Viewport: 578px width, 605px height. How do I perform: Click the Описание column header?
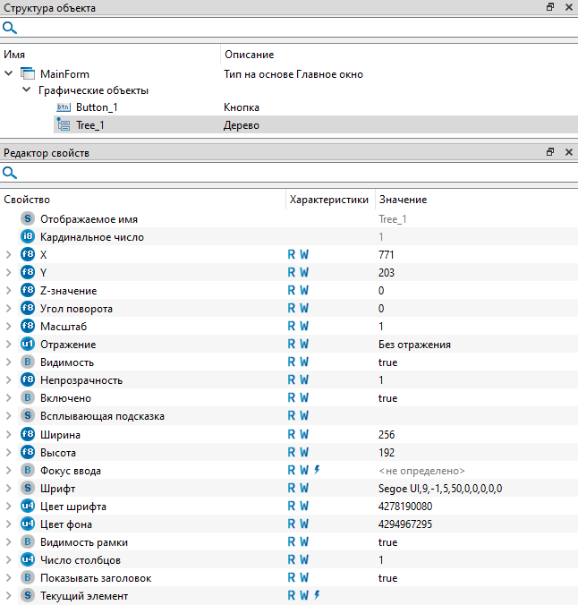click(249, 55)
